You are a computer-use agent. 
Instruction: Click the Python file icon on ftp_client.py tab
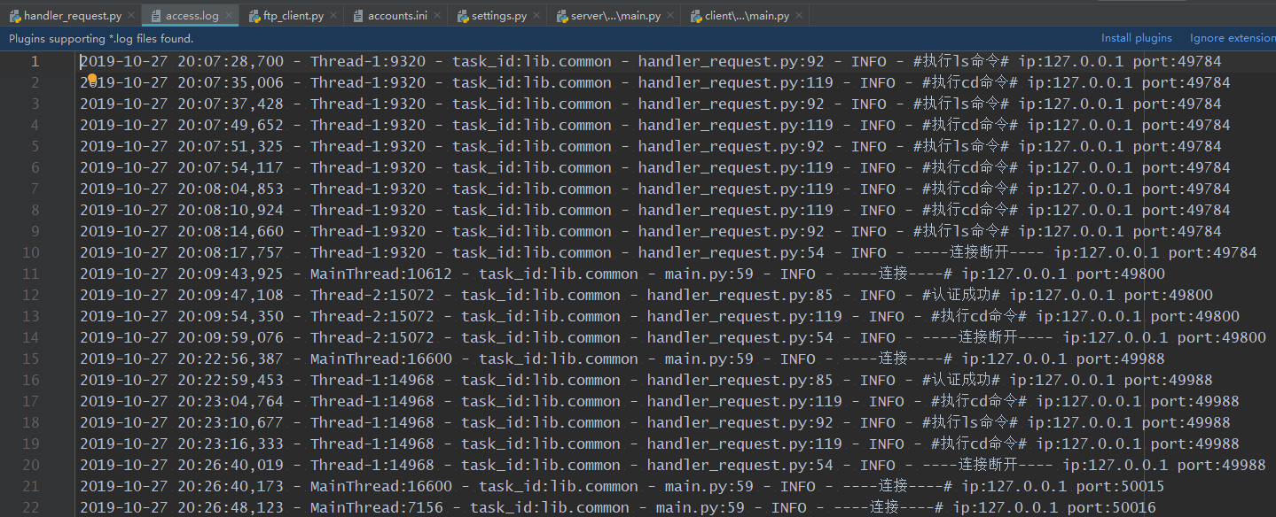tap(254, 16)
